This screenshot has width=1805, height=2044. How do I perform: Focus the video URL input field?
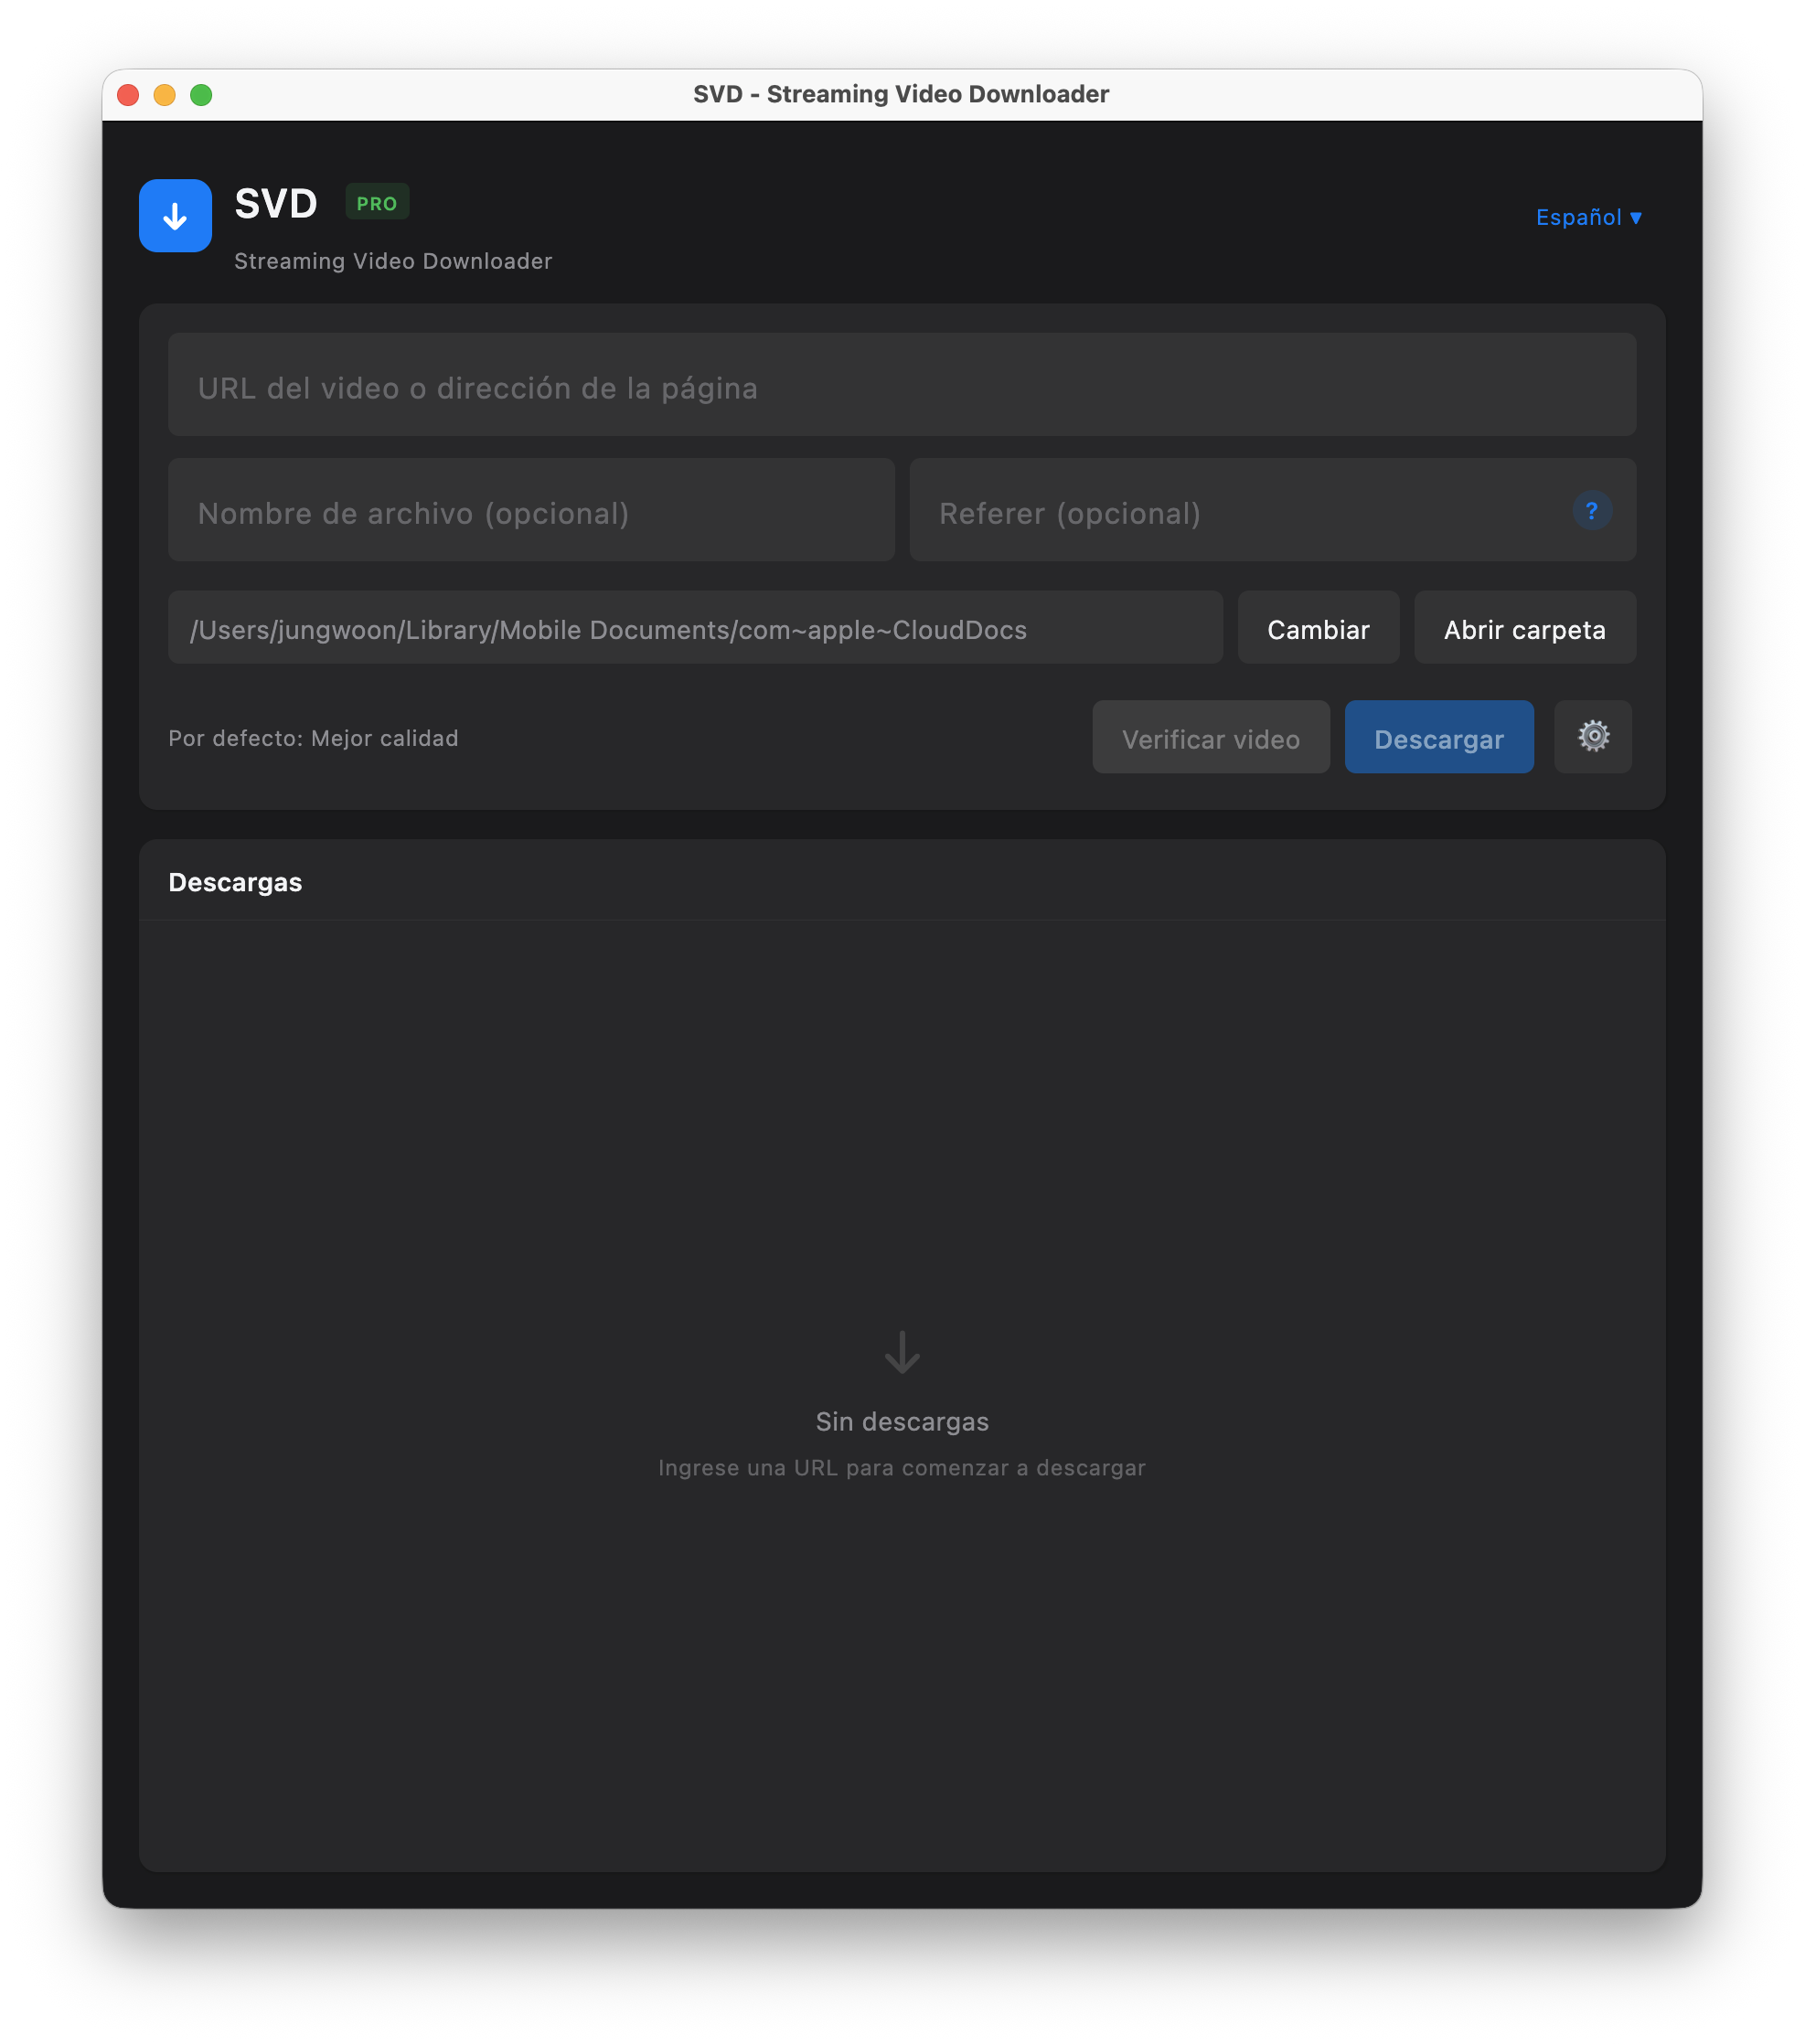tap(901, 386)
